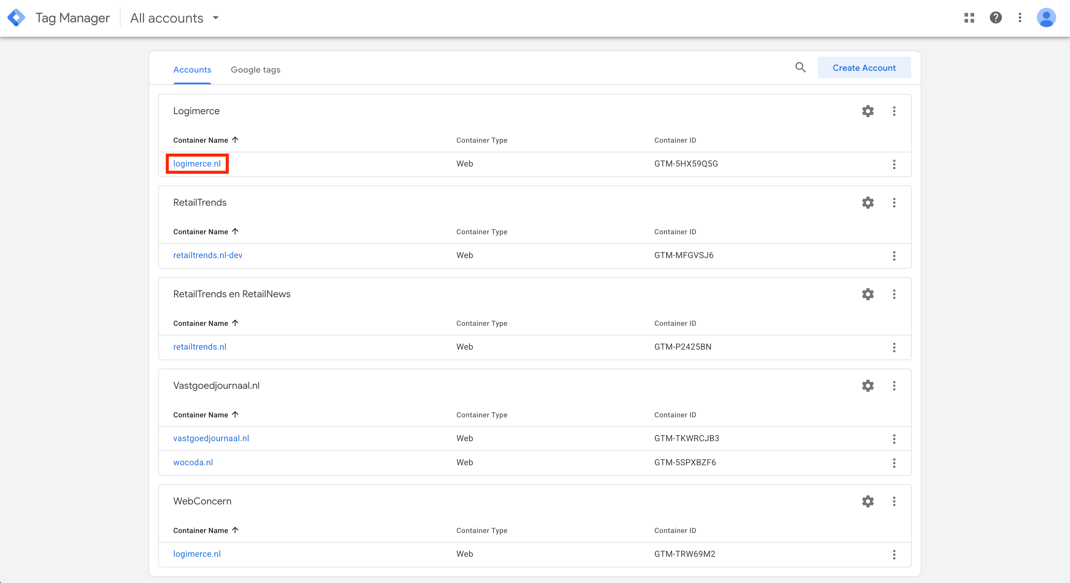Switch to the Google tags tab
The height and width of the screenshot is (583, 1070).
255,70
